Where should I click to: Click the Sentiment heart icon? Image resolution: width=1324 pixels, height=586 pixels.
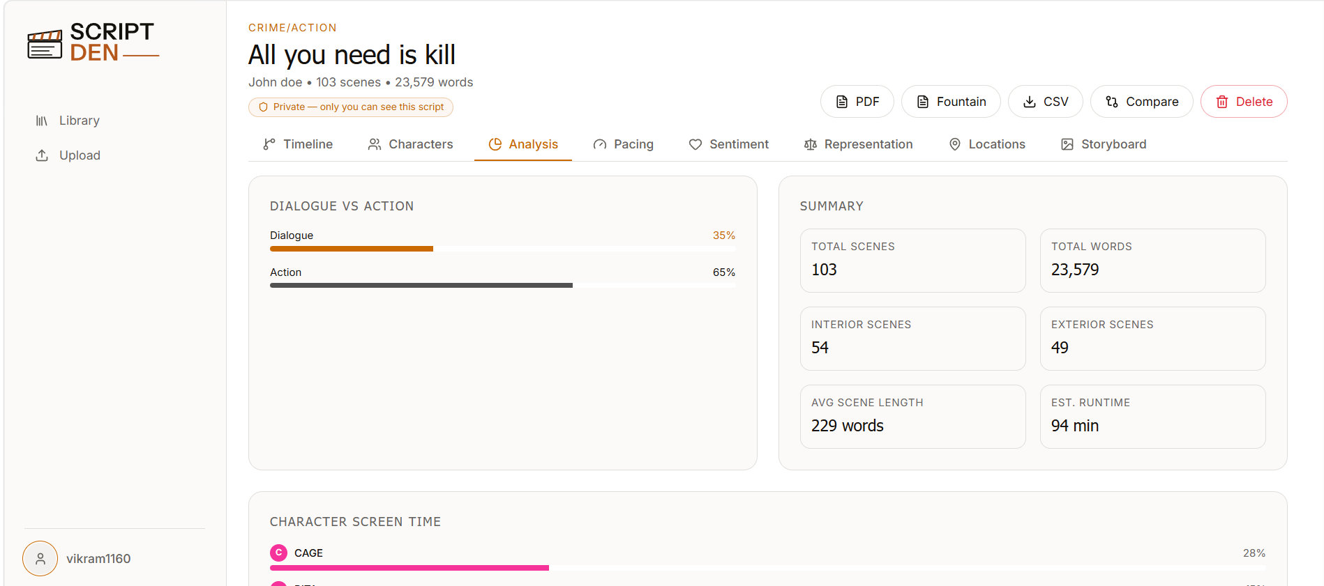click(x=695, y=144)
